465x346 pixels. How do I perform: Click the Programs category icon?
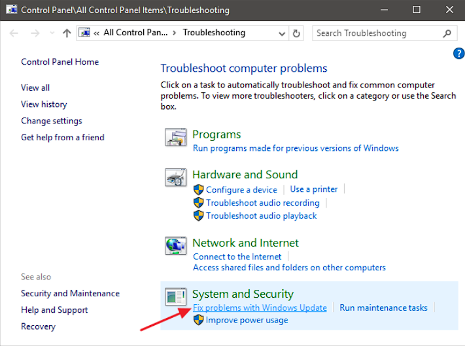[x=175, y=139]
